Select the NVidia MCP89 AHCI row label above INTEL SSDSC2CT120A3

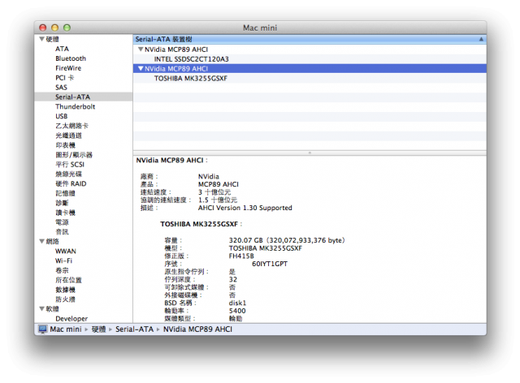[176, 49]
